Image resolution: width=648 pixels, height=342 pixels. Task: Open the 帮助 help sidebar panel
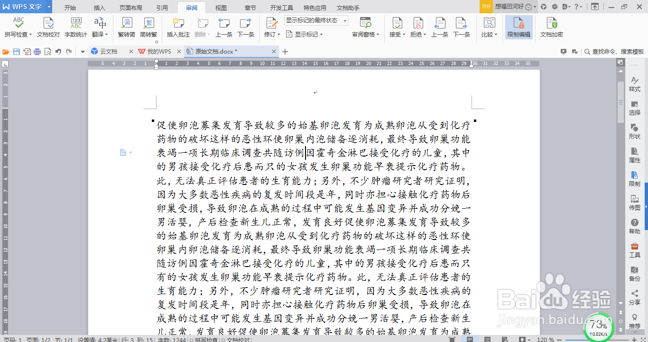click(x=634, y=227)
